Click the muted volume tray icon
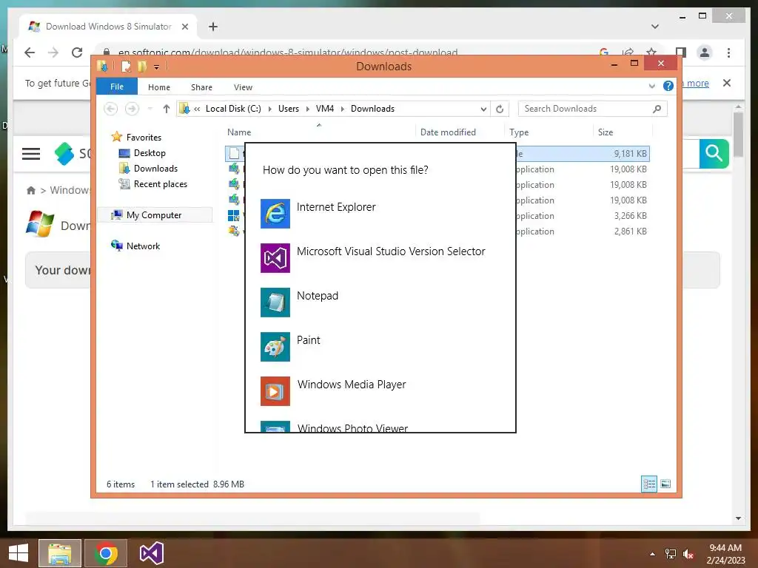The height and width of the screenshot is (568, 758). (688, 554)
